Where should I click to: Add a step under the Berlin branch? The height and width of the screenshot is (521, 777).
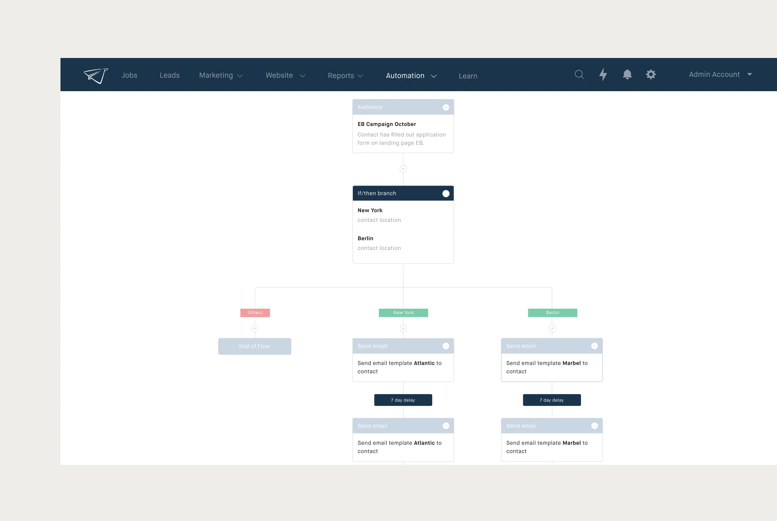(x=552, y=329)
